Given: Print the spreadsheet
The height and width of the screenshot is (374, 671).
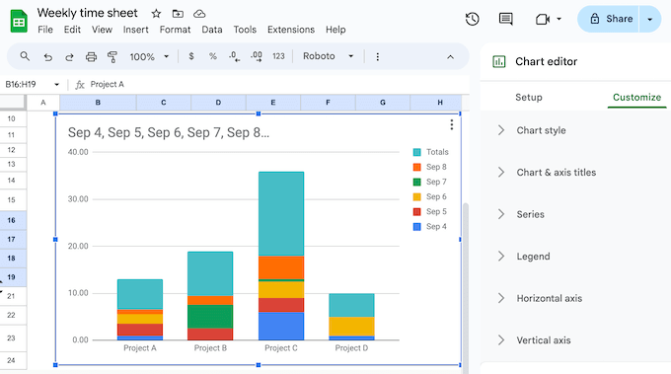Looking at the screenshot, I should [x=91, y=56].
